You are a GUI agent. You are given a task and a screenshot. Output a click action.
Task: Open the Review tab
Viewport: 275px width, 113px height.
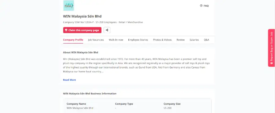(x=181, y=40)
